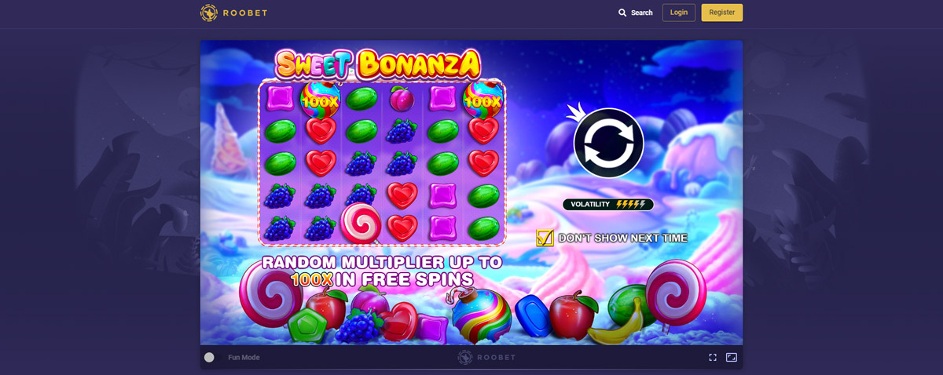Open the Login button
Screen dimensions: 943x375
[679, 13]
